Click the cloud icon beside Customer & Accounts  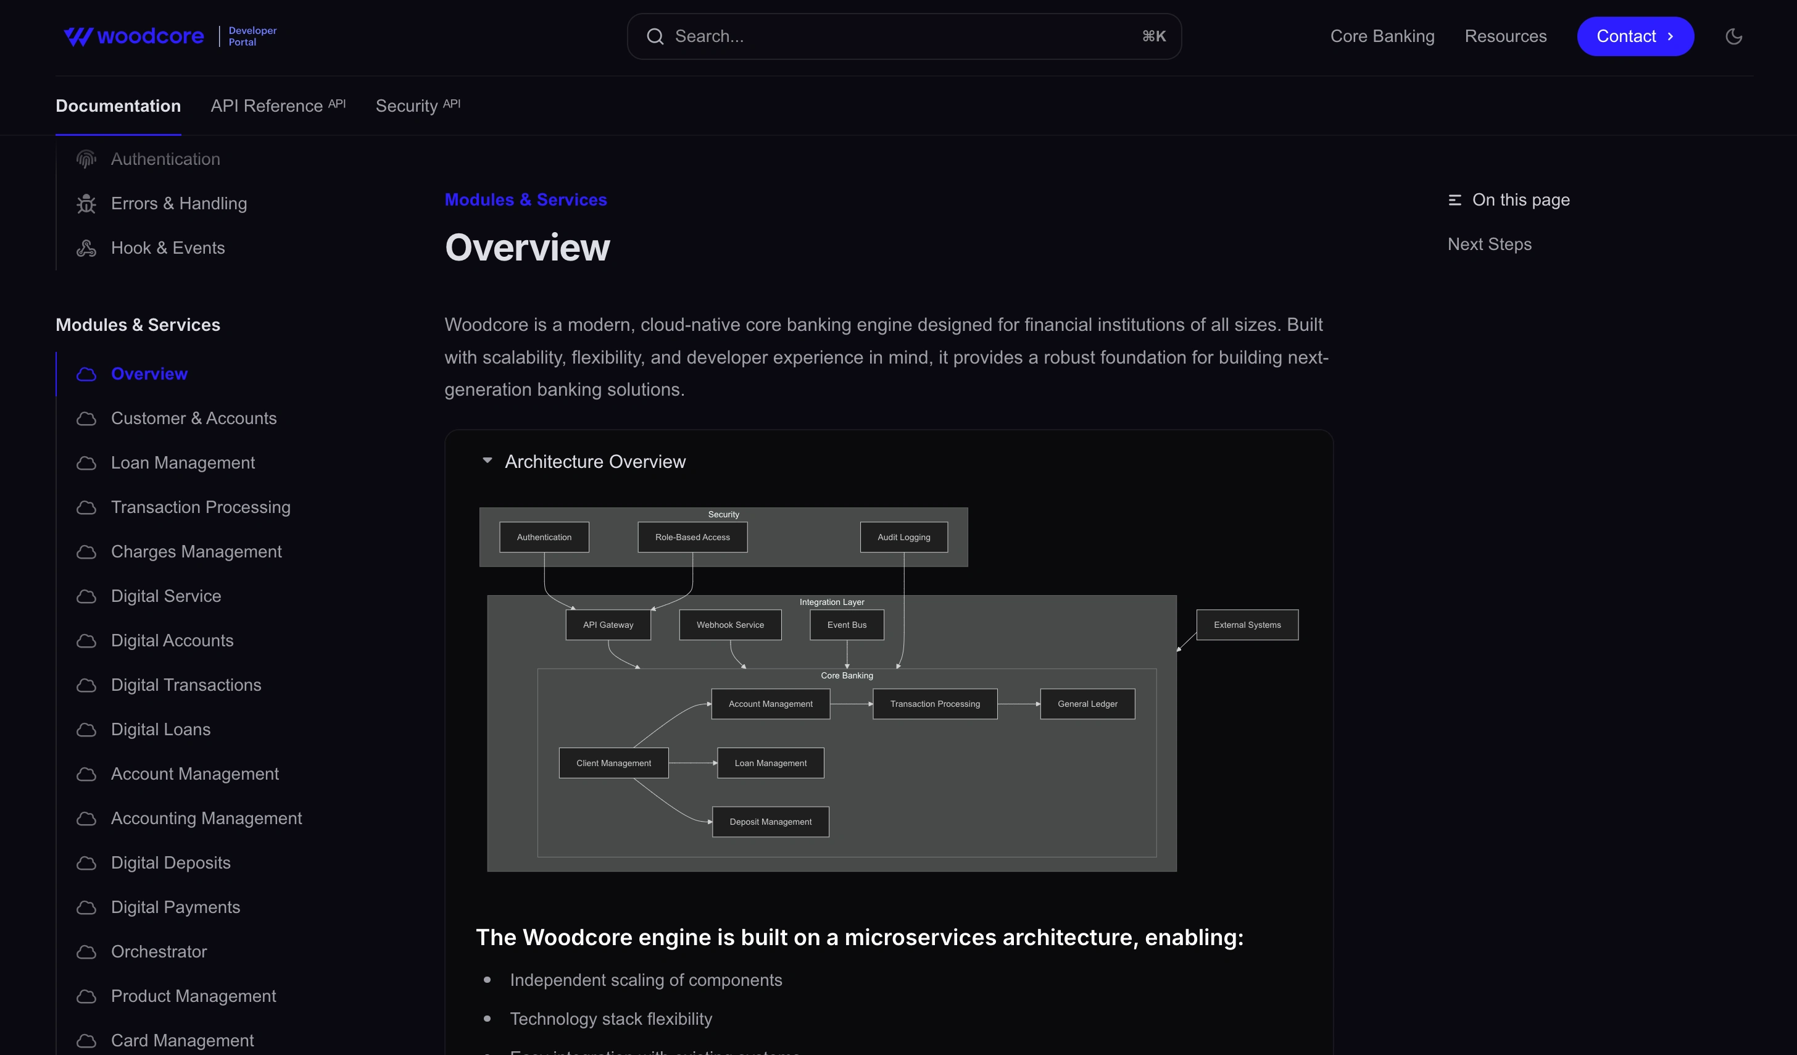(x=86, y=419)
